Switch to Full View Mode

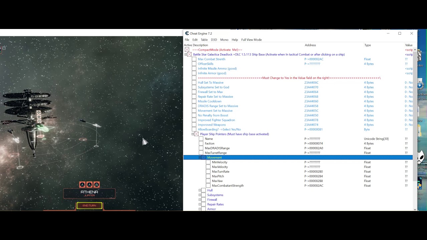click(x=251, y=40)
